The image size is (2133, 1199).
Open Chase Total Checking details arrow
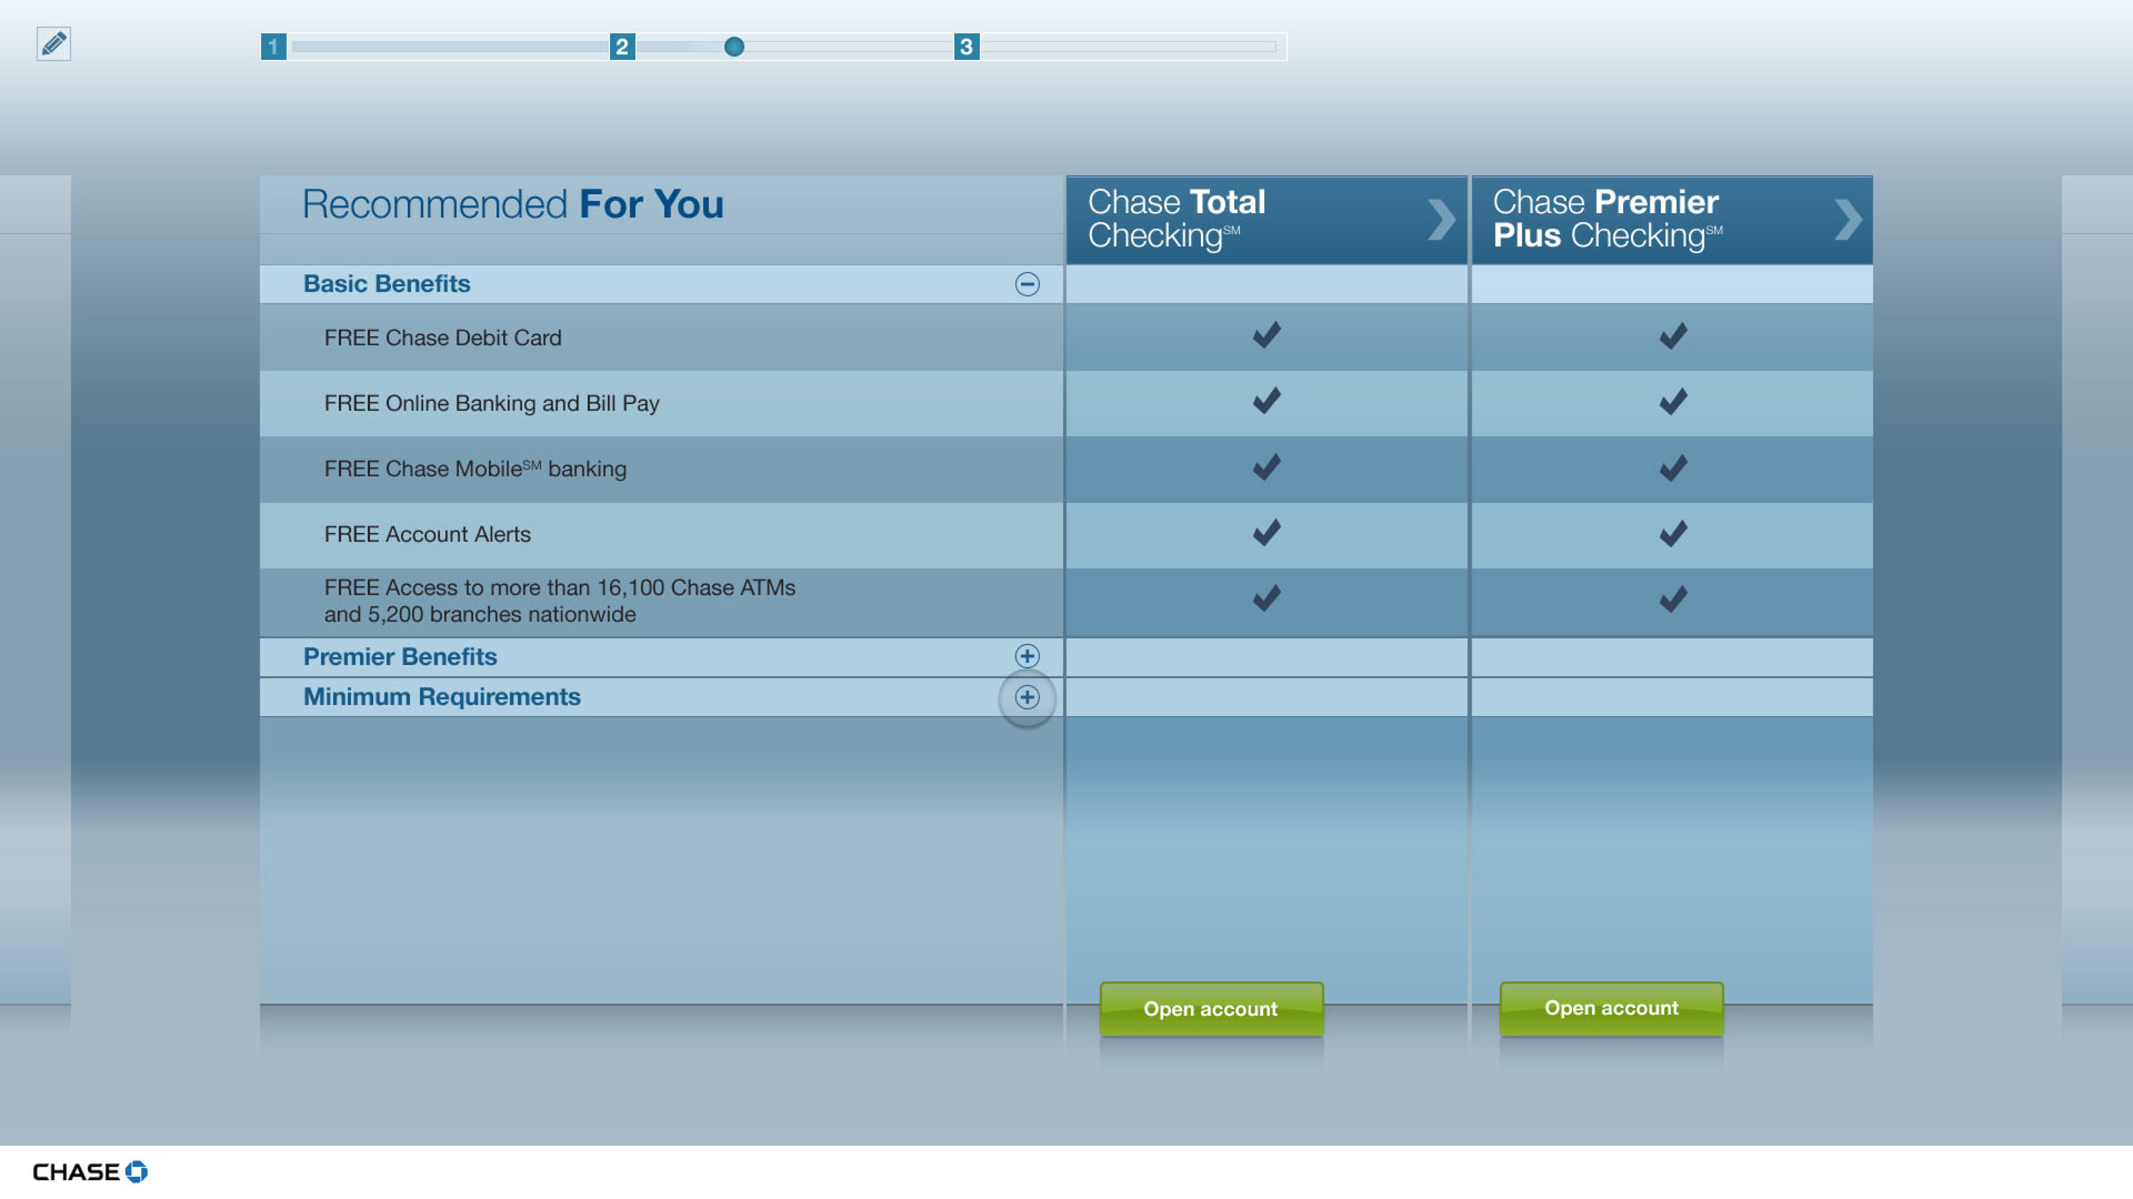pos(1441,220)
